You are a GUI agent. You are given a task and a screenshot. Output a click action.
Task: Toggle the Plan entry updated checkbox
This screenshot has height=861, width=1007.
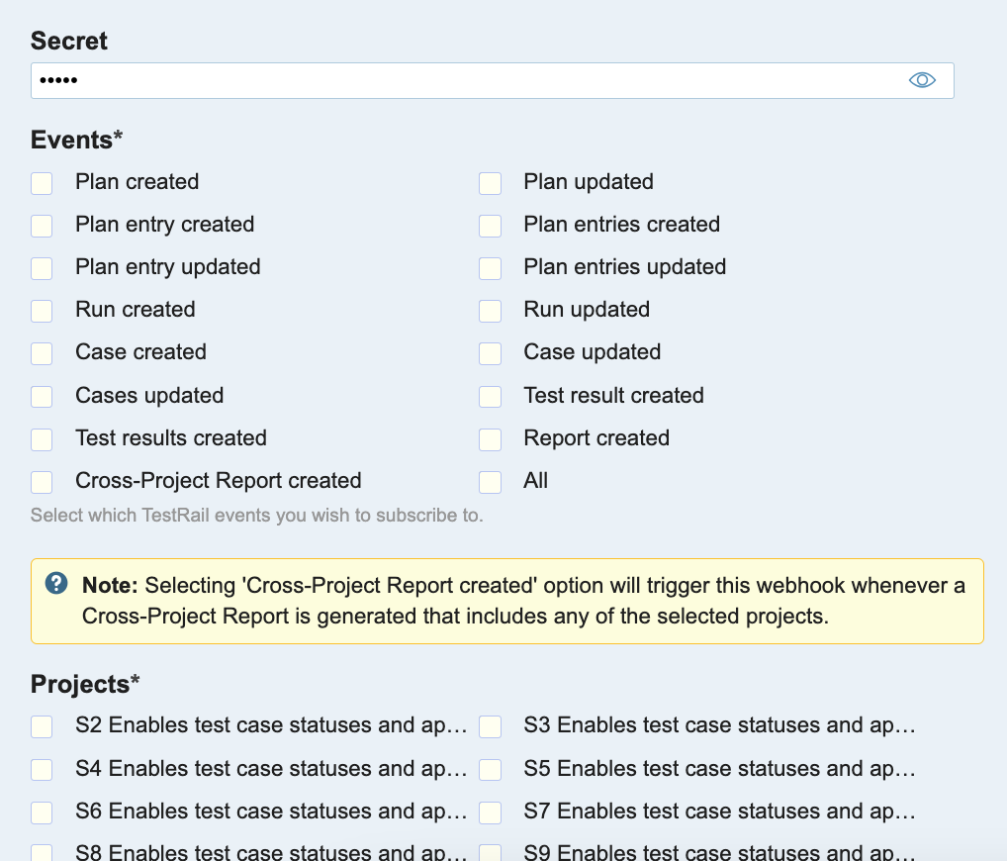(x=42, y=268)
